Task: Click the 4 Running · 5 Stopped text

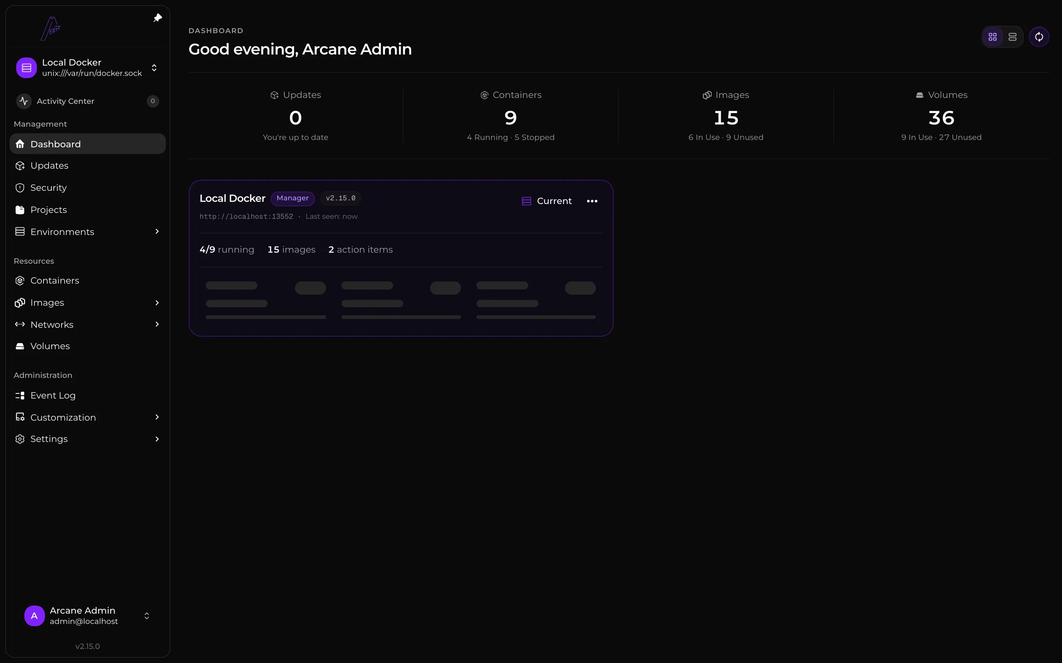Action: pos(511,137)
